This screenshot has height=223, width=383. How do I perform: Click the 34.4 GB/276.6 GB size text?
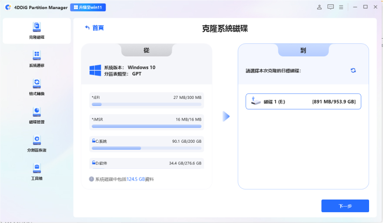(185, 163)
